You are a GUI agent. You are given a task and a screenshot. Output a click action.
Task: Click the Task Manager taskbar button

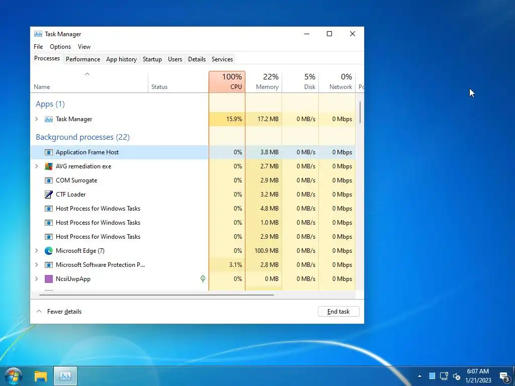[x=65, y=376]
